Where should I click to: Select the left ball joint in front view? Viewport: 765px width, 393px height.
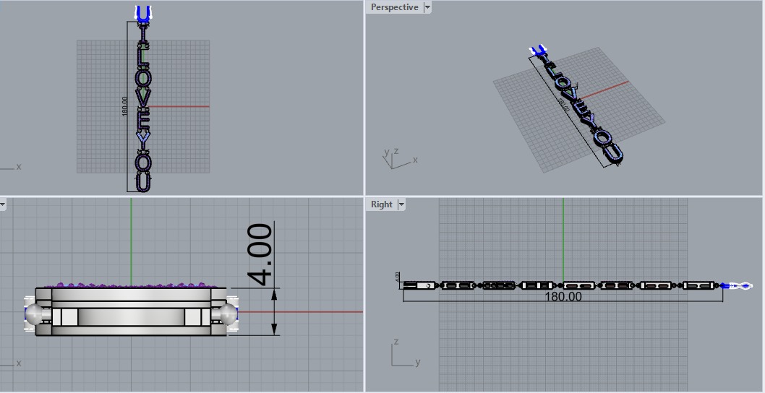click(x=35, y=314)
